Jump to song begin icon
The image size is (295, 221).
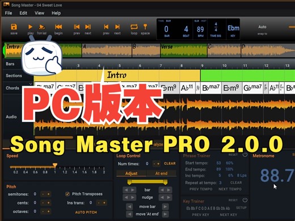[58, 27]
